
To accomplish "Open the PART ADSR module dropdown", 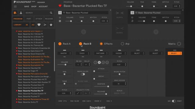I will pos(101,53).
